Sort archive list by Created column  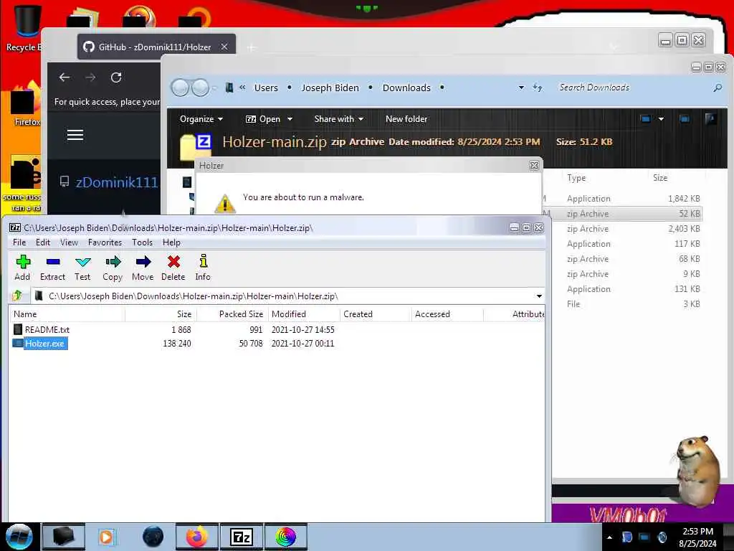[376, 314]
